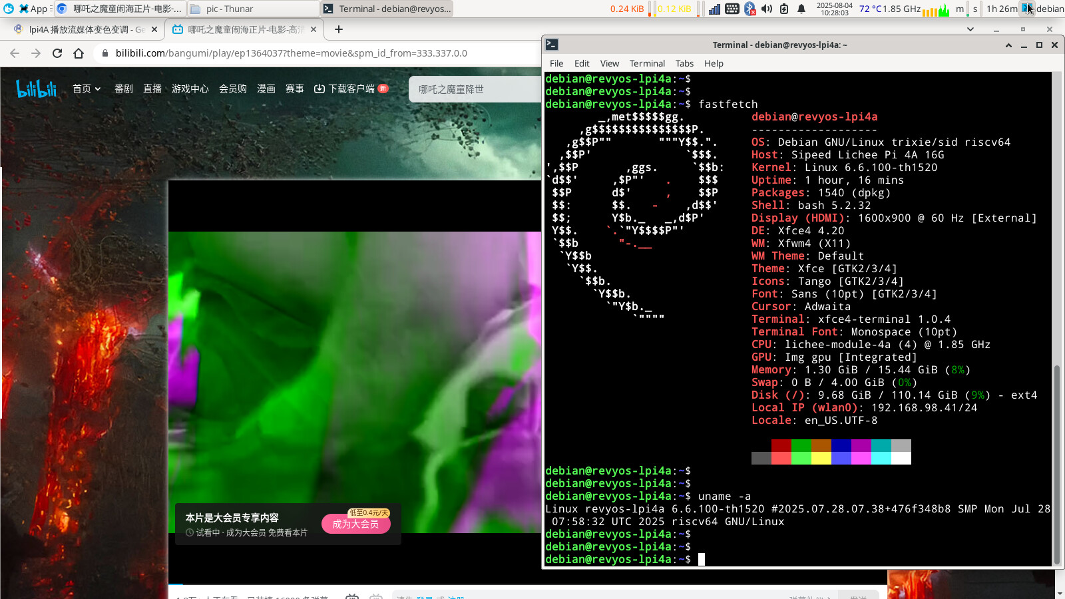Click the red color block in fastfetch
Screen dimensions: 1065x599
point(781,445)
